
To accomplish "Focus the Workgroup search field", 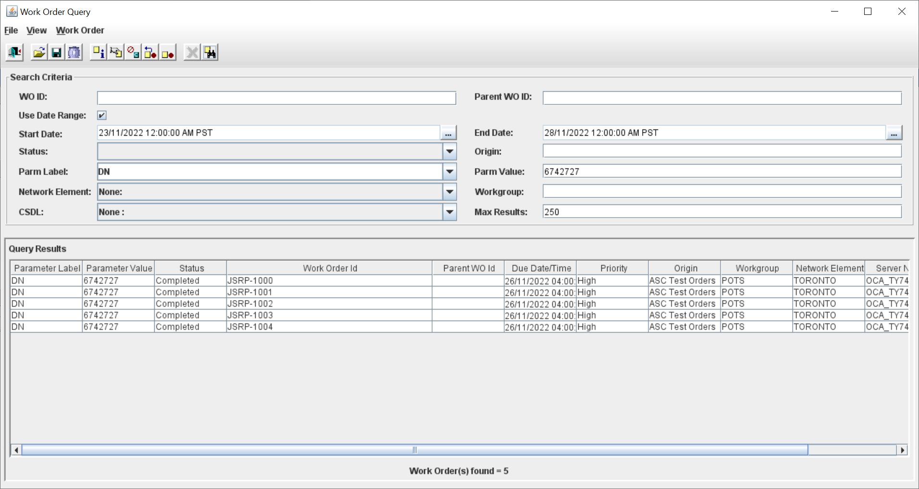I will pos(722,191).
